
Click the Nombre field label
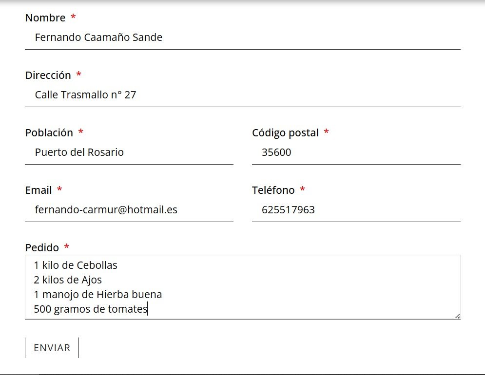pyautogui.click(x=45, y=18)
